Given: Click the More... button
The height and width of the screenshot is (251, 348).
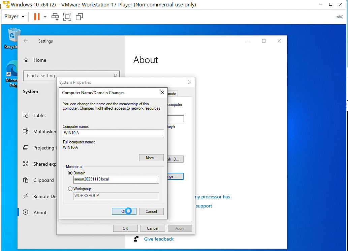Looking at the screenshot, I should (x=151, y=158).
